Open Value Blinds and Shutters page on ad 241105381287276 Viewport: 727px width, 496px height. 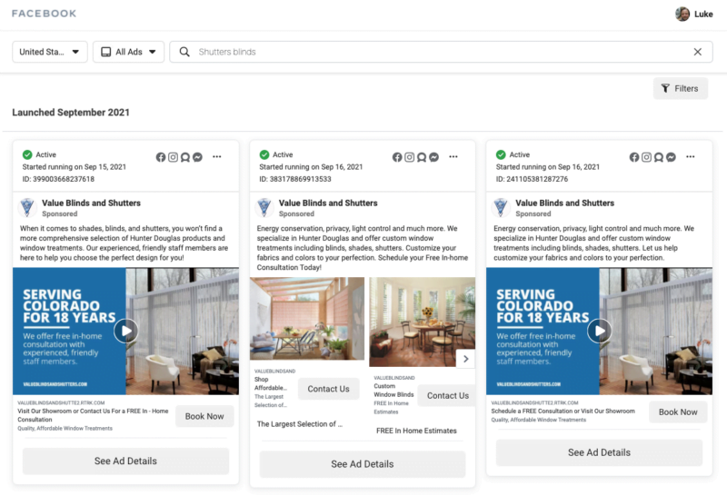[x=564, y=203]
